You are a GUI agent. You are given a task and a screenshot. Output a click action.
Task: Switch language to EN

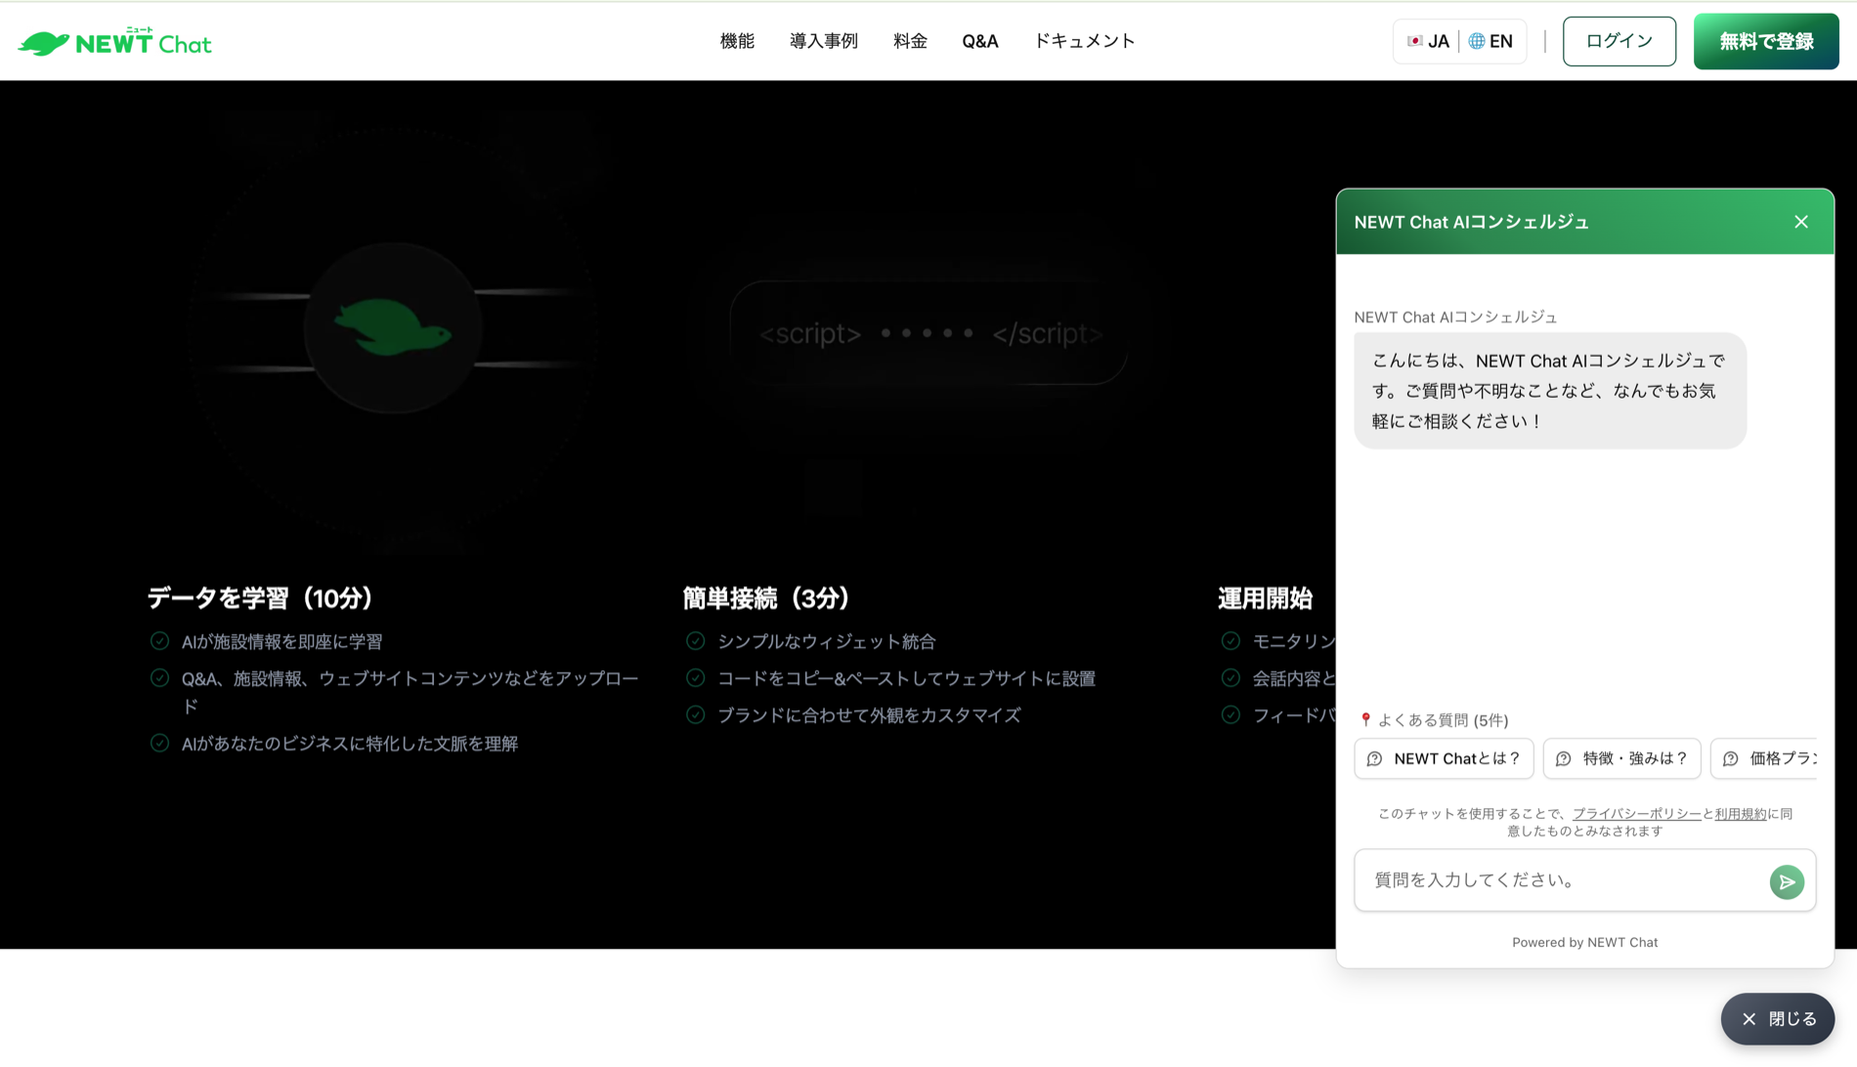point(1493,41)
